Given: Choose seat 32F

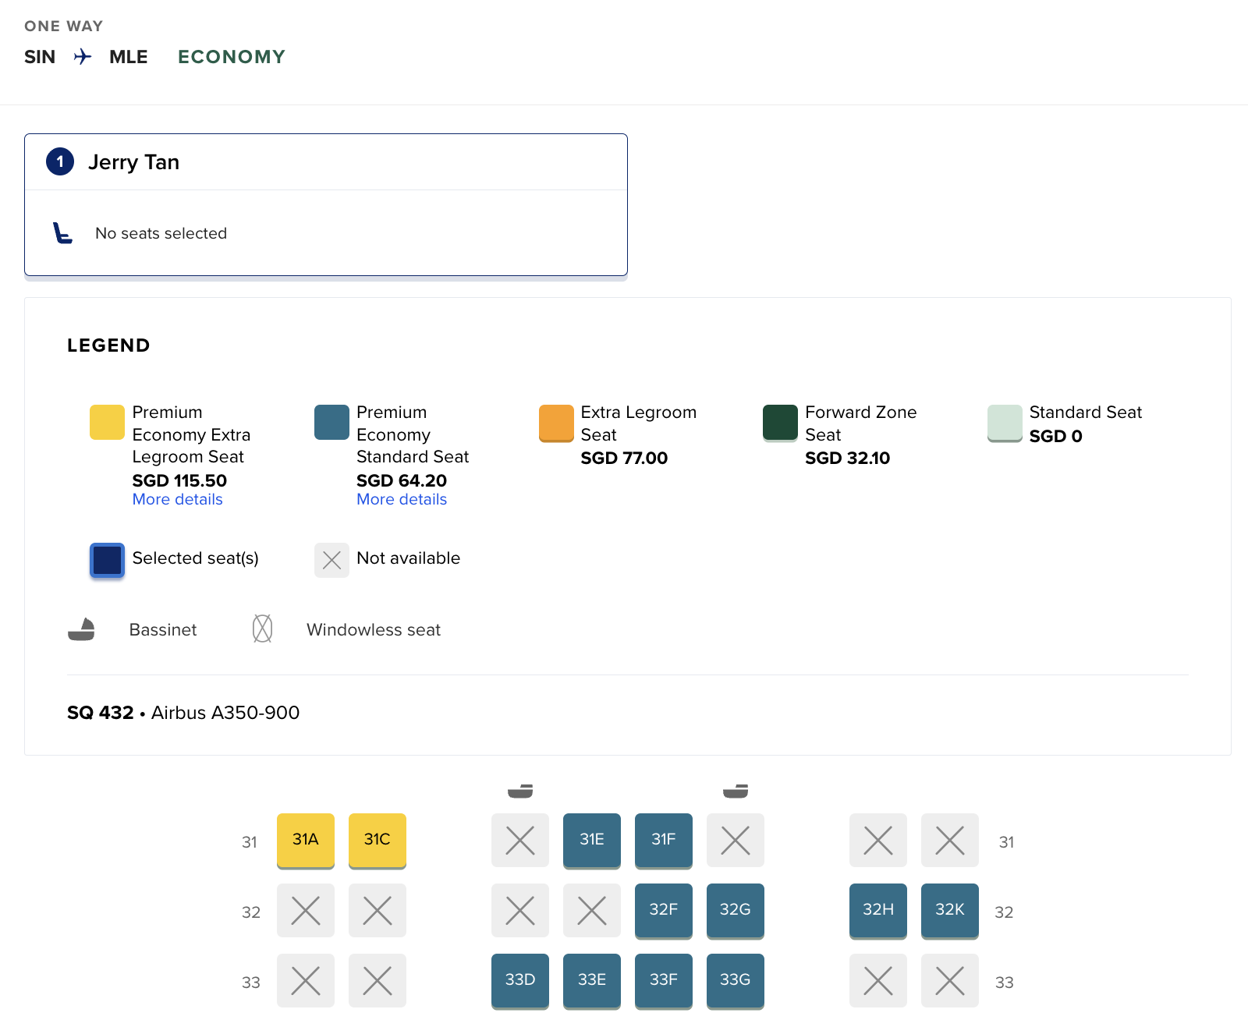Looking at the screenshot, I should [x=664, y=910].
